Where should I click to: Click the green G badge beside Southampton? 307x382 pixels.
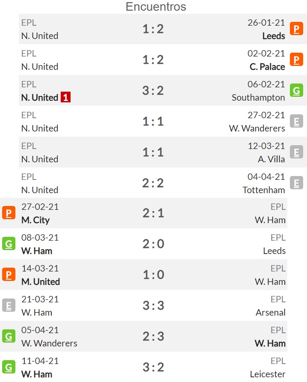pos(296,90)
